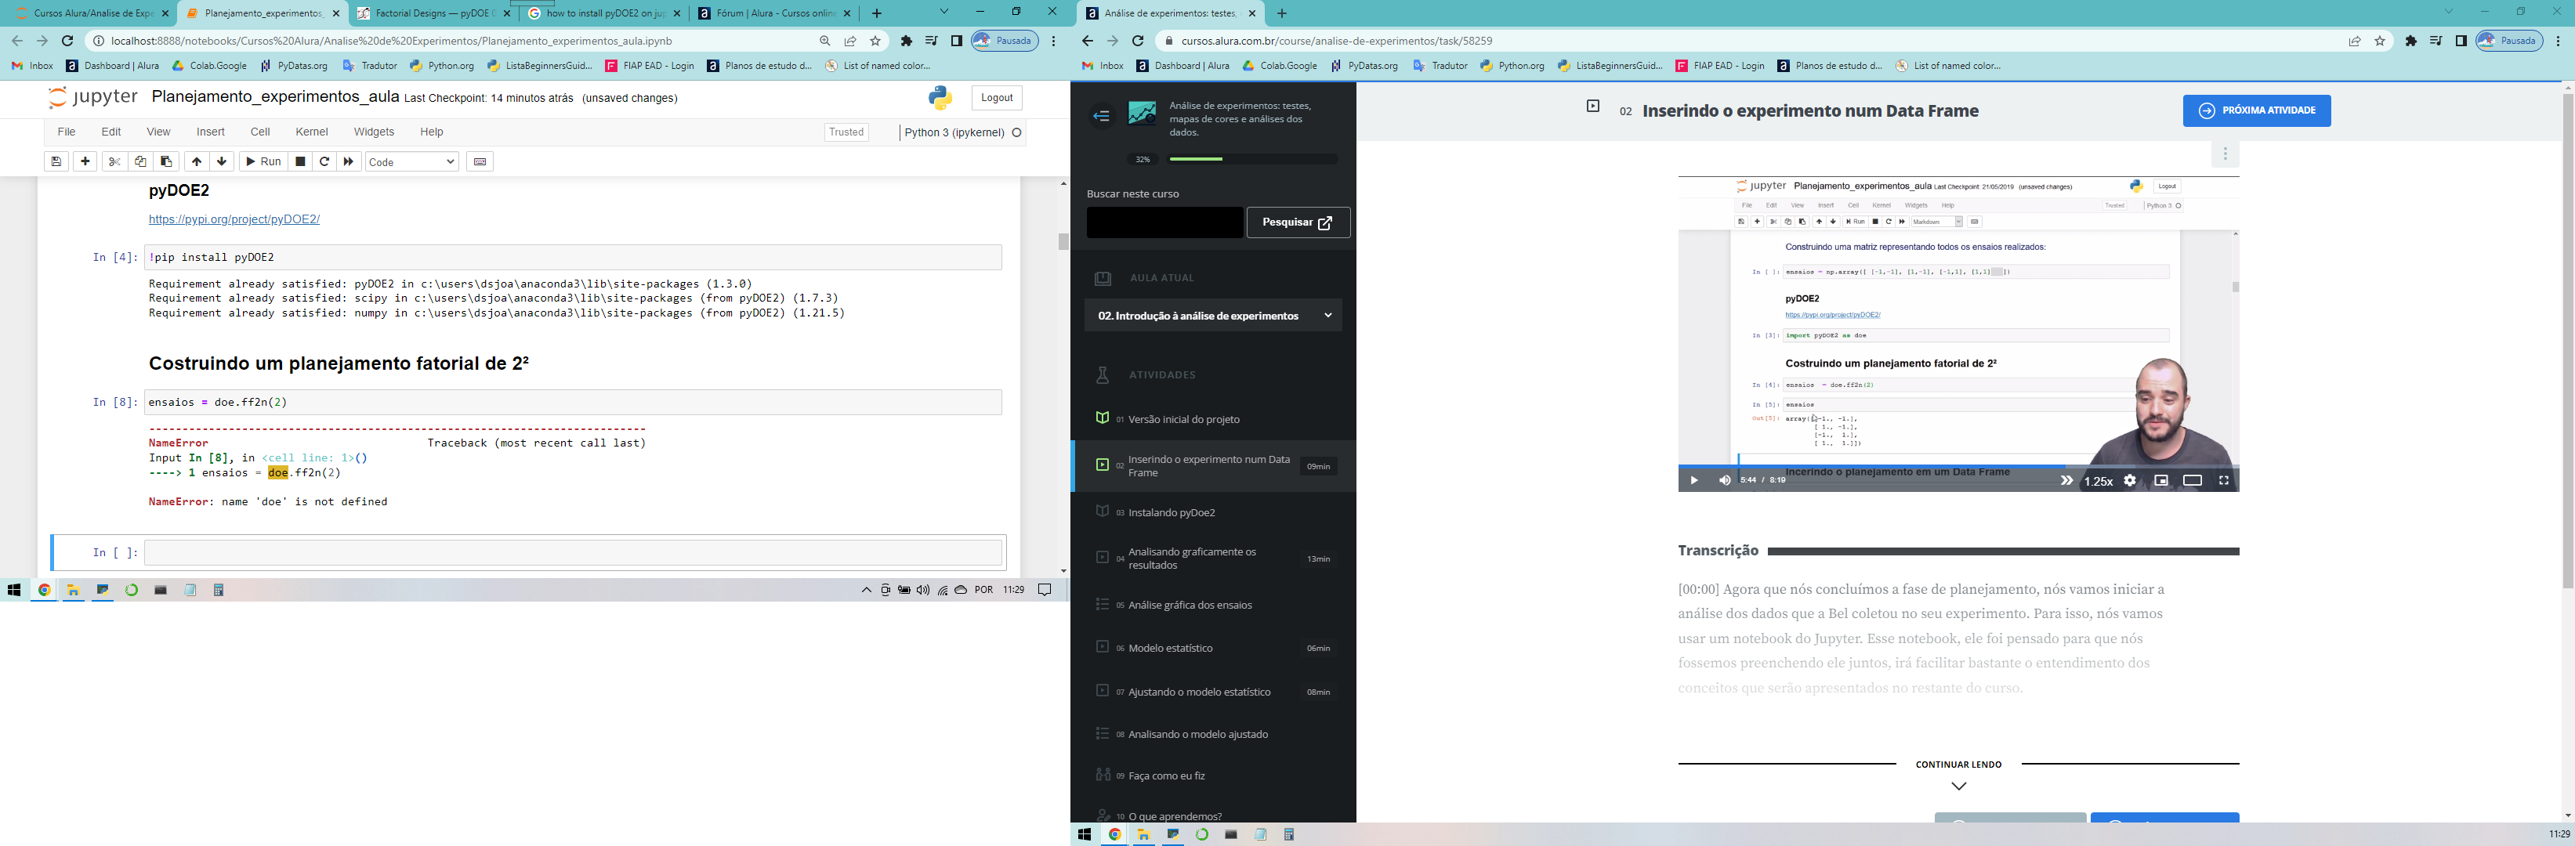This screenshot has width=2575, height=846.
Task: Cut selected cells with the scissors icon
Action: click(114, 162)
